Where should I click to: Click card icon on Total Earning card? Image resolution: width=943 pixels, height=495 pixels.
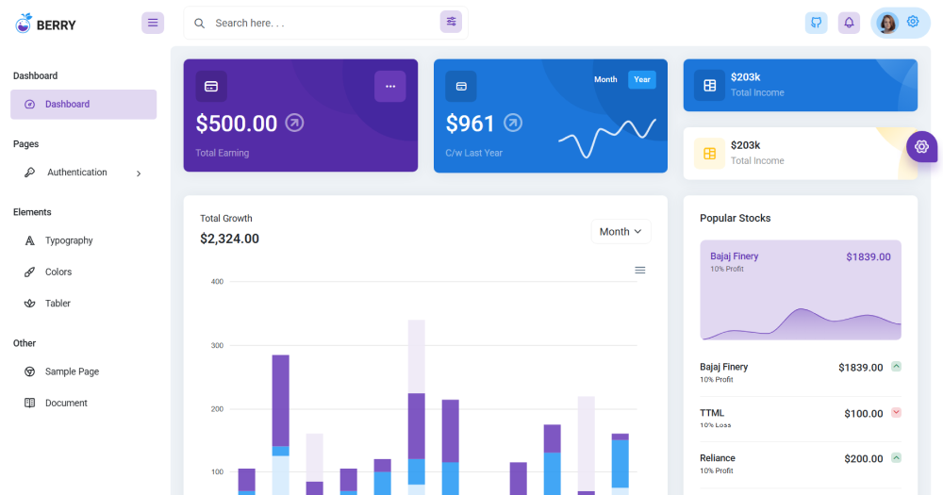(x=211, y=87)
